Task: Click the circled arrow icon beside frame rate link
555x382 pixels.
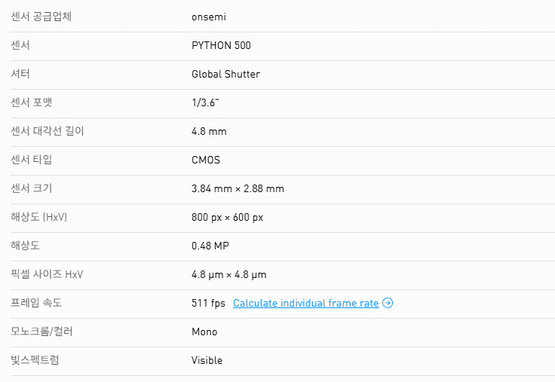Action: pyautogui.click(x=388, y=304)
